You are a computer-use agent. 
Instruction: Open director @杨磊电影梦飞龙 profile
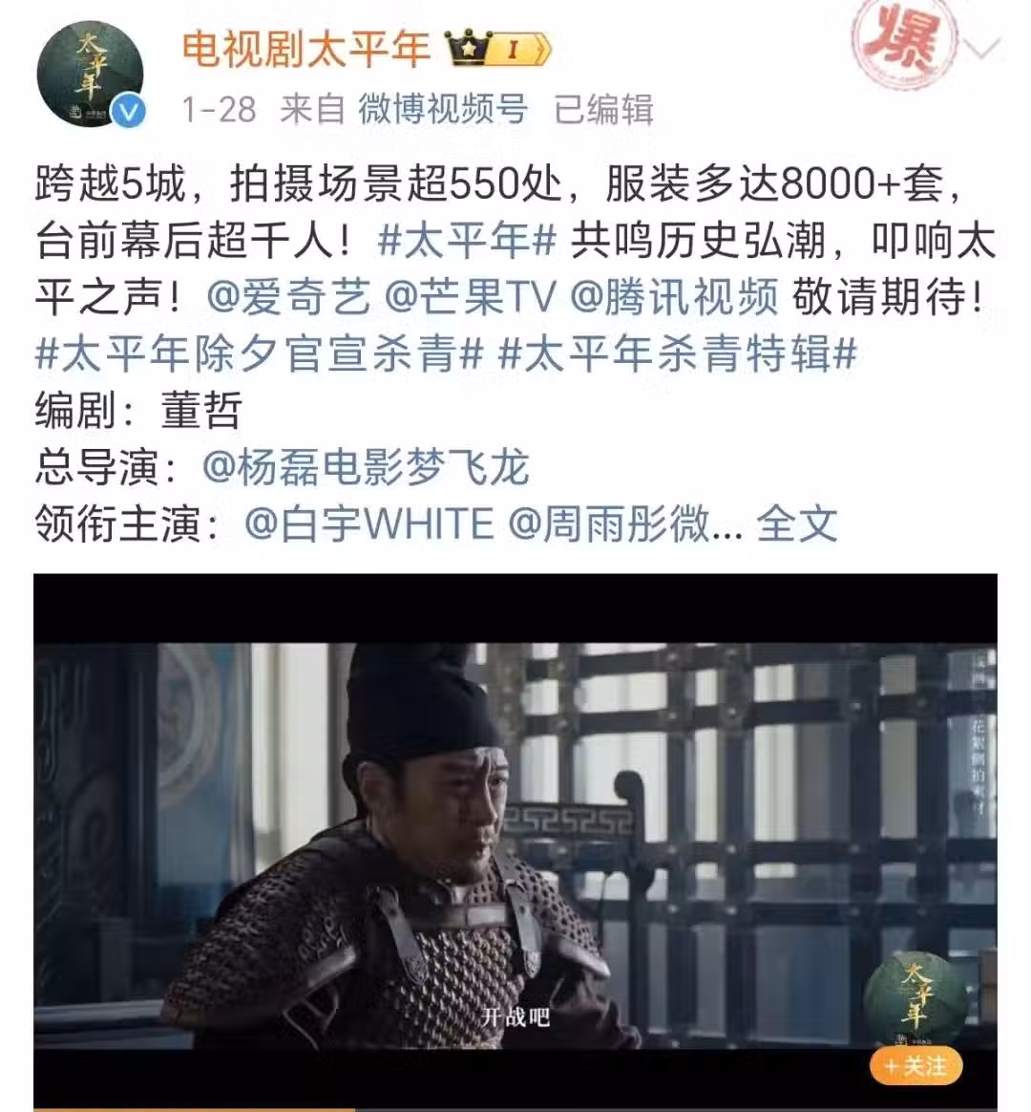pyautogui.click(x=366, y=467)
